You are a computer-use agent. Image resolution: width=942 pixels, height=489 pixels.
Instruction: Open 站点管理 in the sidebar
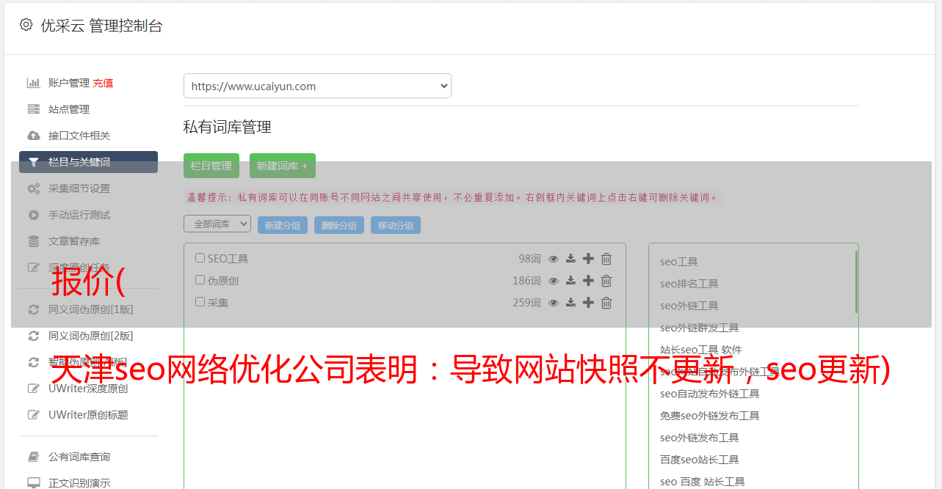click(69, 109)
